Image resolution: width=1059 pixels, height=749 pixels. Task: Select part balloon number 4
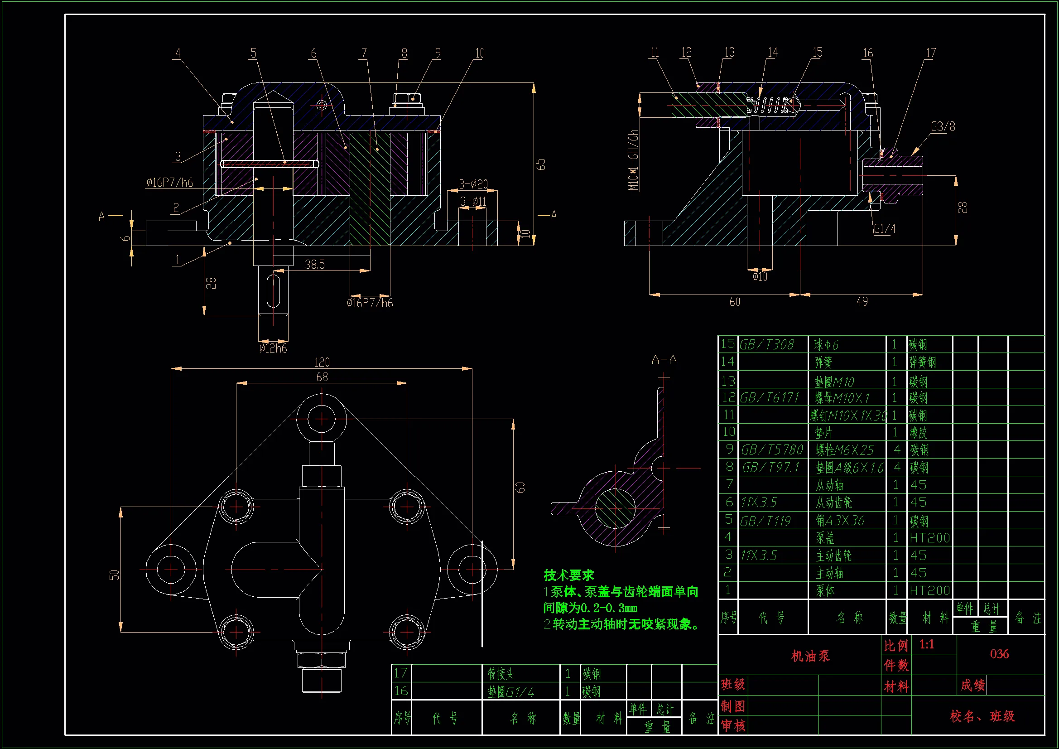[x=178, y=53]
